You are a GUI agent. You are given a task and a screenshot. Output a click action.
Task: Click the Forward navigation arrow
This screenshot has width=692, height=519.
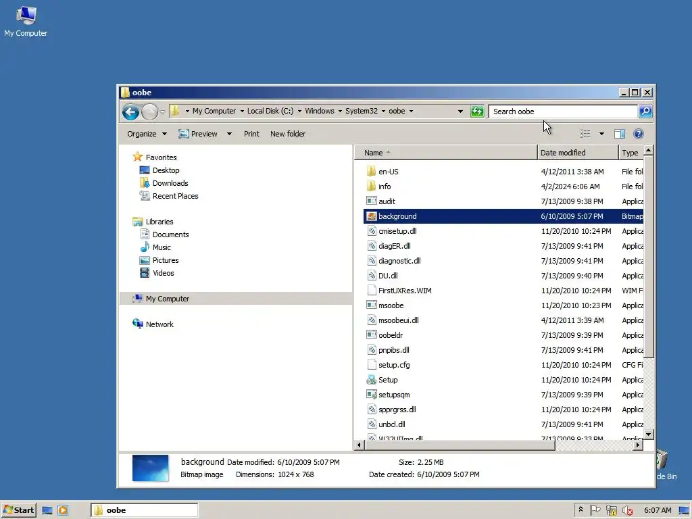click(x=149, y=112)
